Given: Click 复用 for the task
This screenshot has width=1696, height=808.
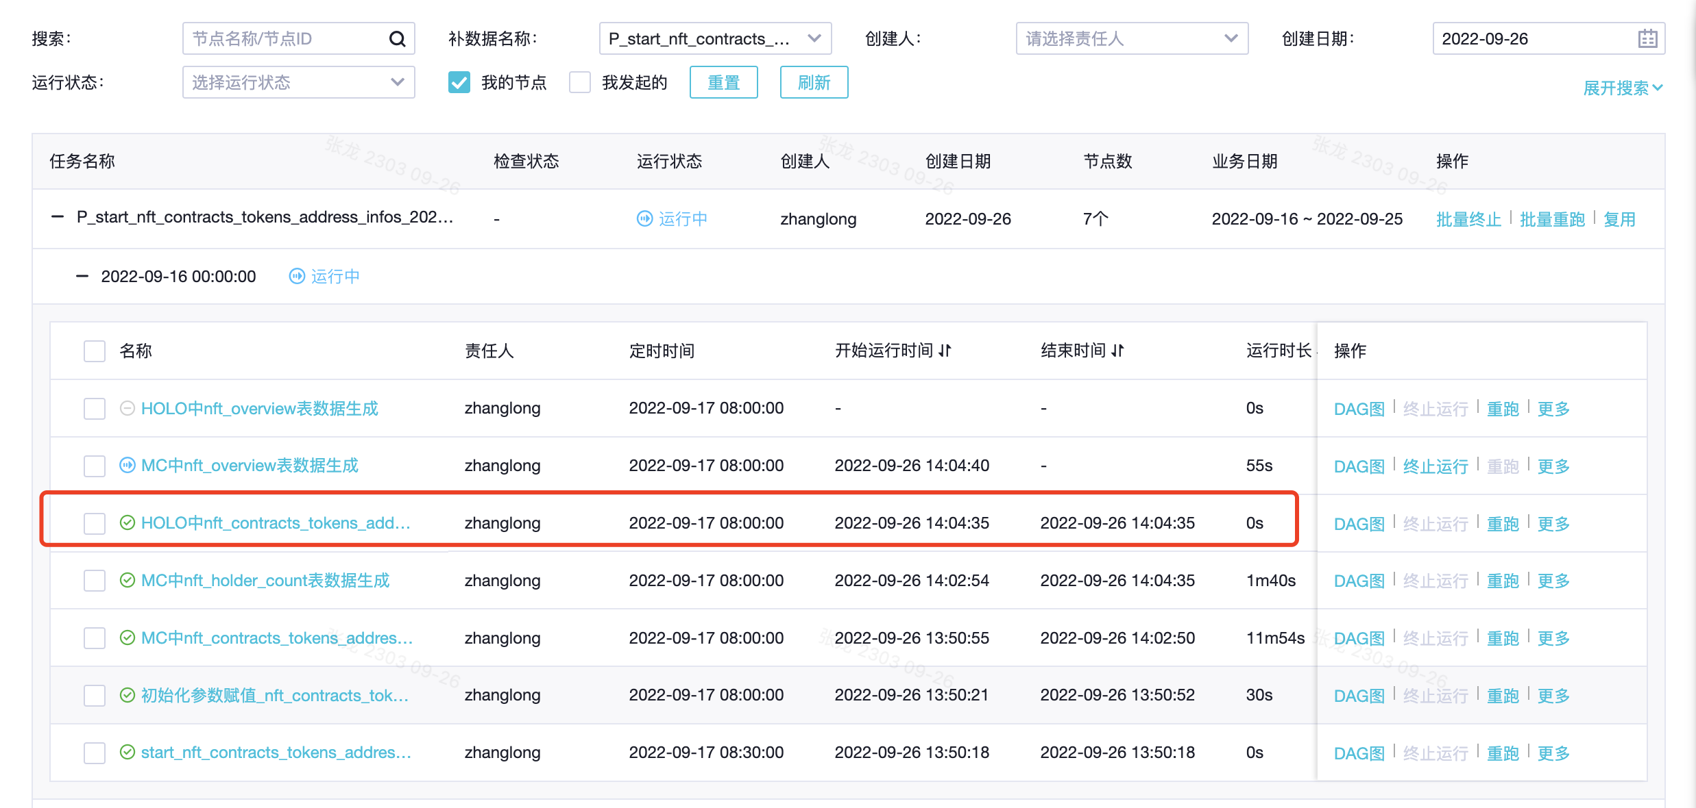Looking at the screenshot, I should (x=1619, y=219).
